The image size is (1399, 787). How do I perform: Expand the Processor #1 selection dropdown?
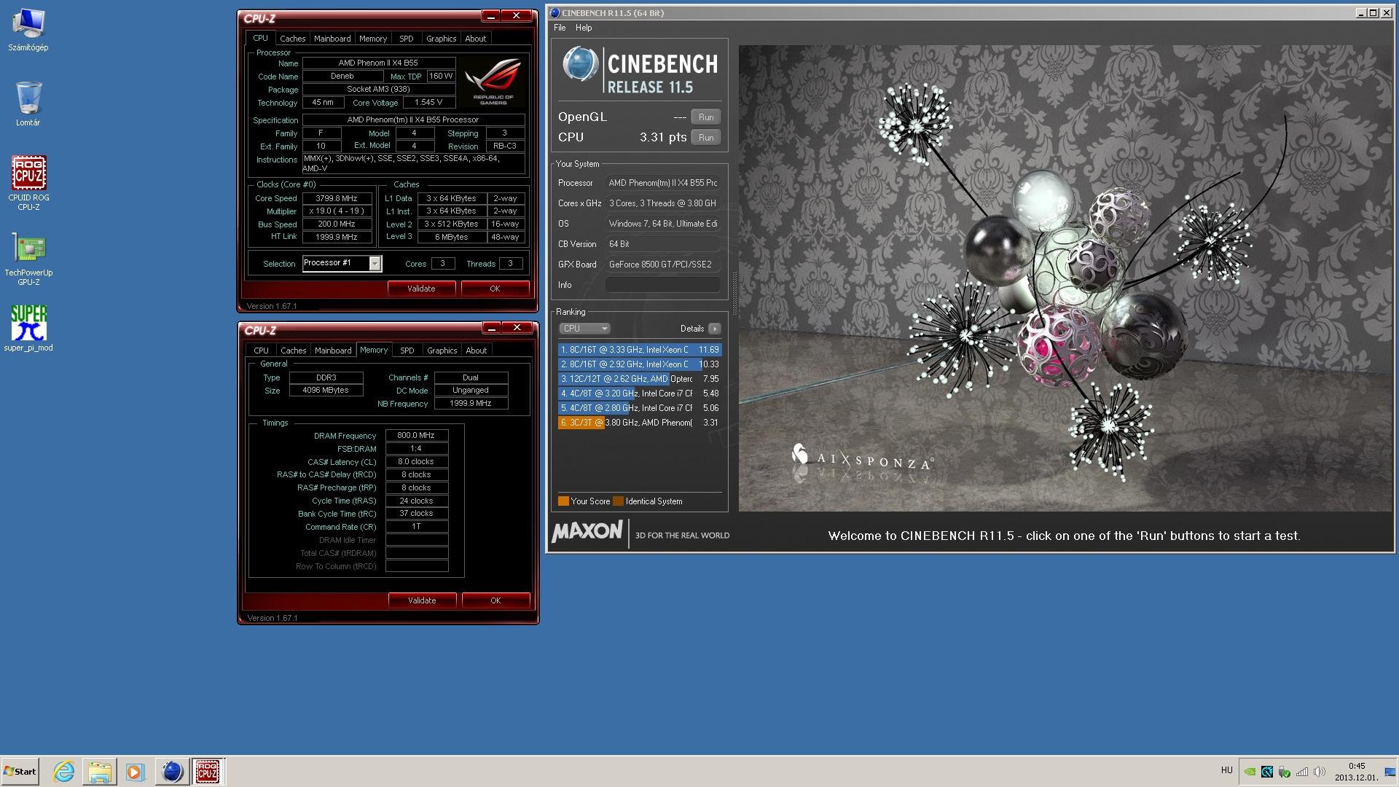pyautogui.click(x=375, y=264)
